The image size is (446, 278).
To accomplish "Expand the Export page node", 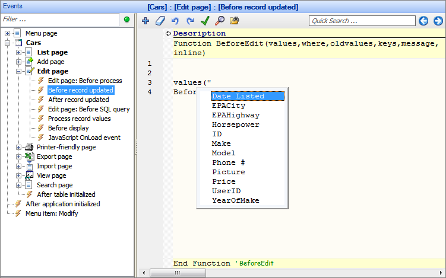I will coord(18,156).
